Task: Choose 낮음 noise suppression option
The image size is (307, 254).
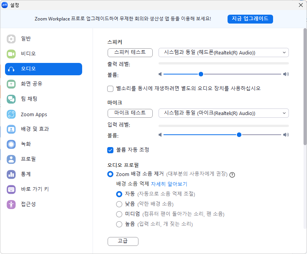Action: (x=119, y=204)
